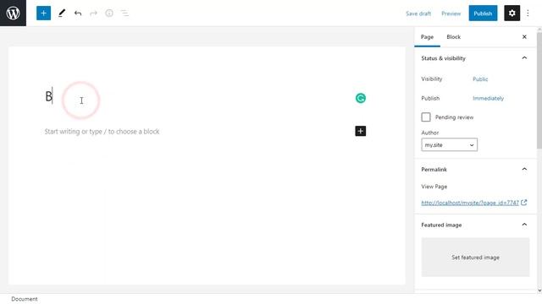Click the Redo arrow icon
This screenshot has width=542, height=304.
point(93,14)
